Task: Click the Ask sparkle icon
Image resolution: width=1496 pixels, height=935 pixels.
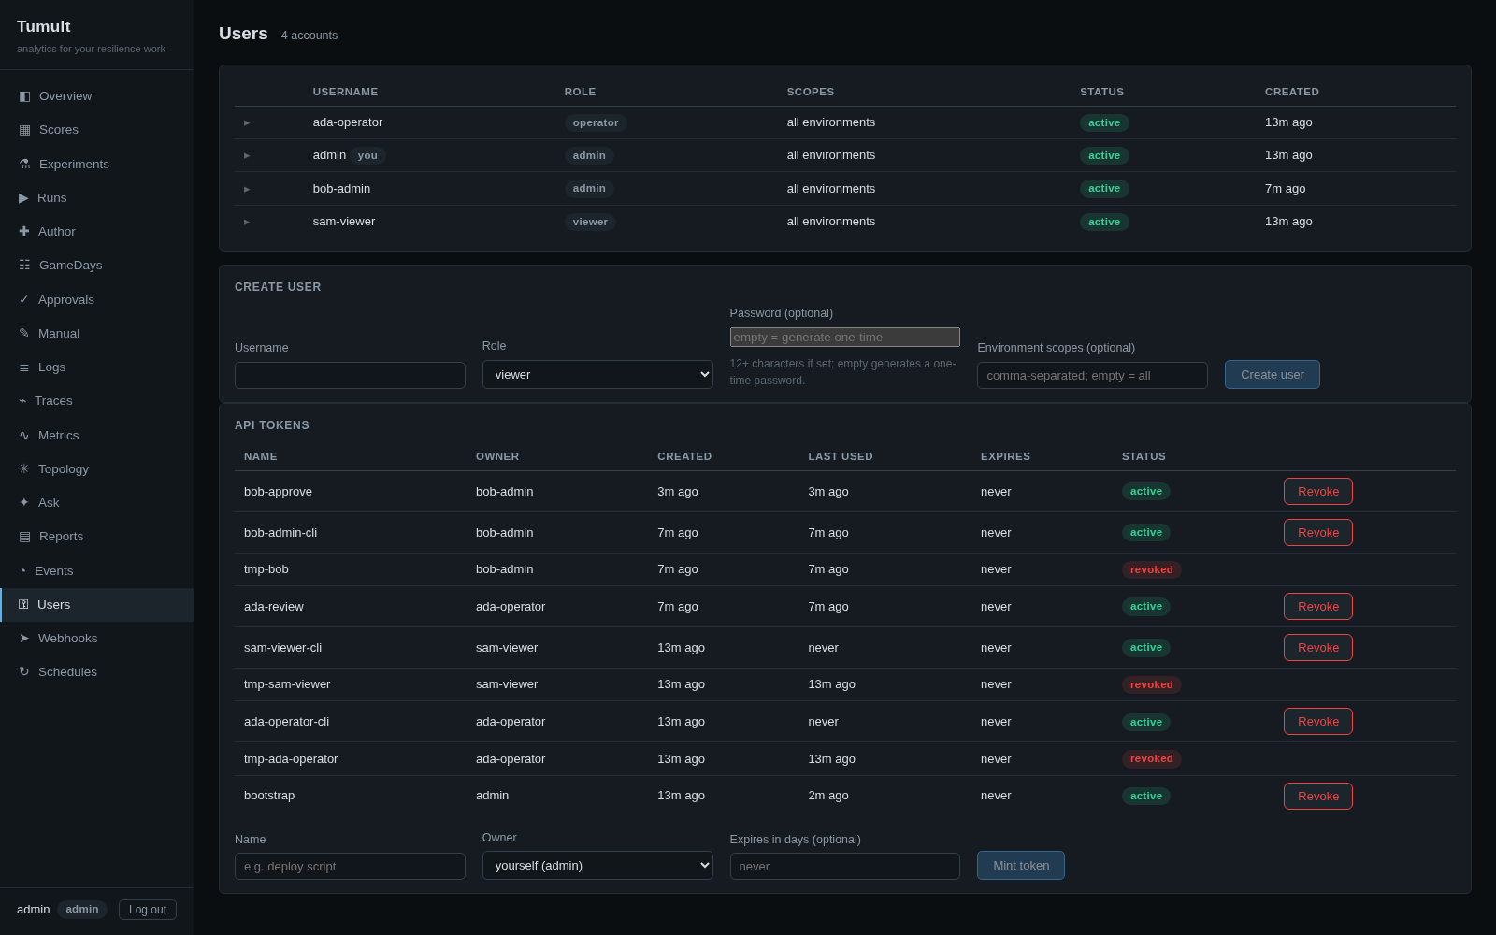Action: pyautogui.click(x=23, y=502)
